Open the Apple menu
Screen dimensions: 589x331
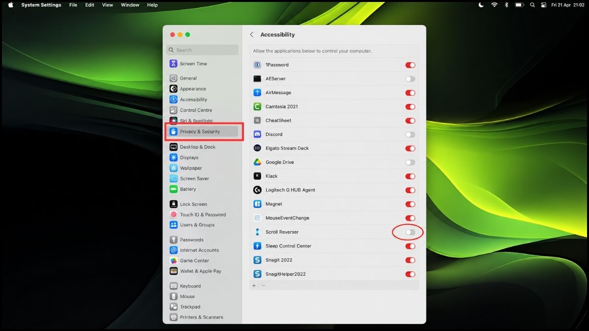point(11,5)
